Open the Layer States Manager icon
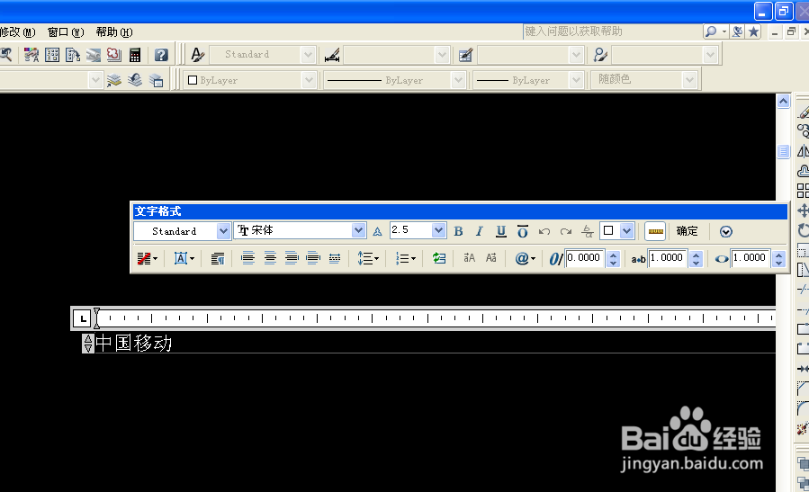This screenshot has width=809, height=492. click(x=156, y=80)
